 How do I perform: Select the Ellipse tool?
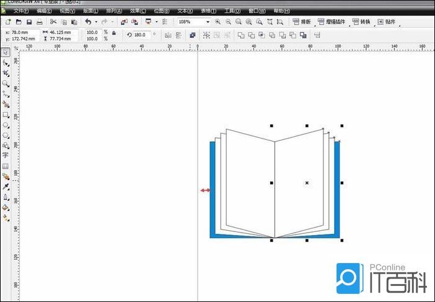6,125
